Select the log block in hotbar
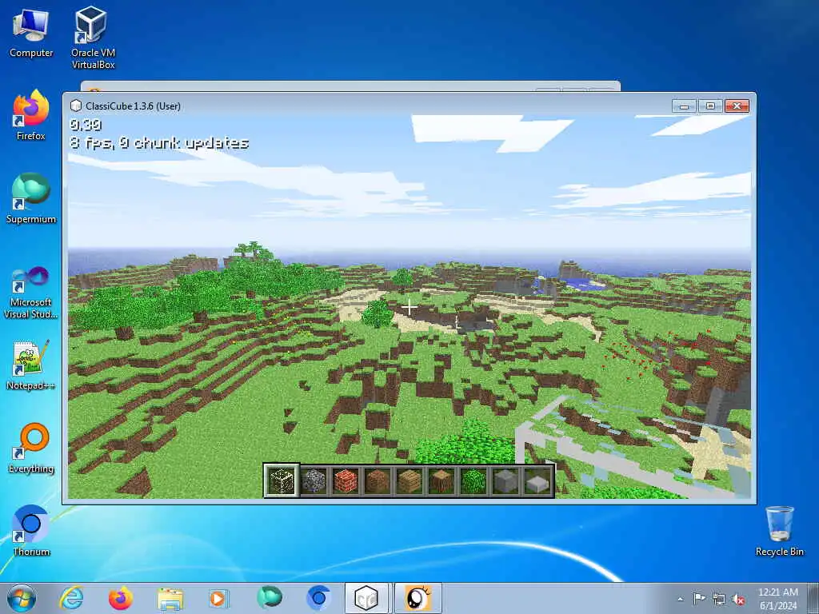The width and height of the screenshot is (819, 614). point(441,480)
